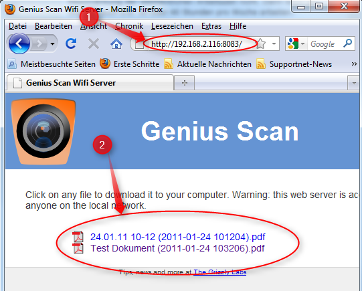
Task: Open the Bearbeiten menu
Action: pos(54,26)
